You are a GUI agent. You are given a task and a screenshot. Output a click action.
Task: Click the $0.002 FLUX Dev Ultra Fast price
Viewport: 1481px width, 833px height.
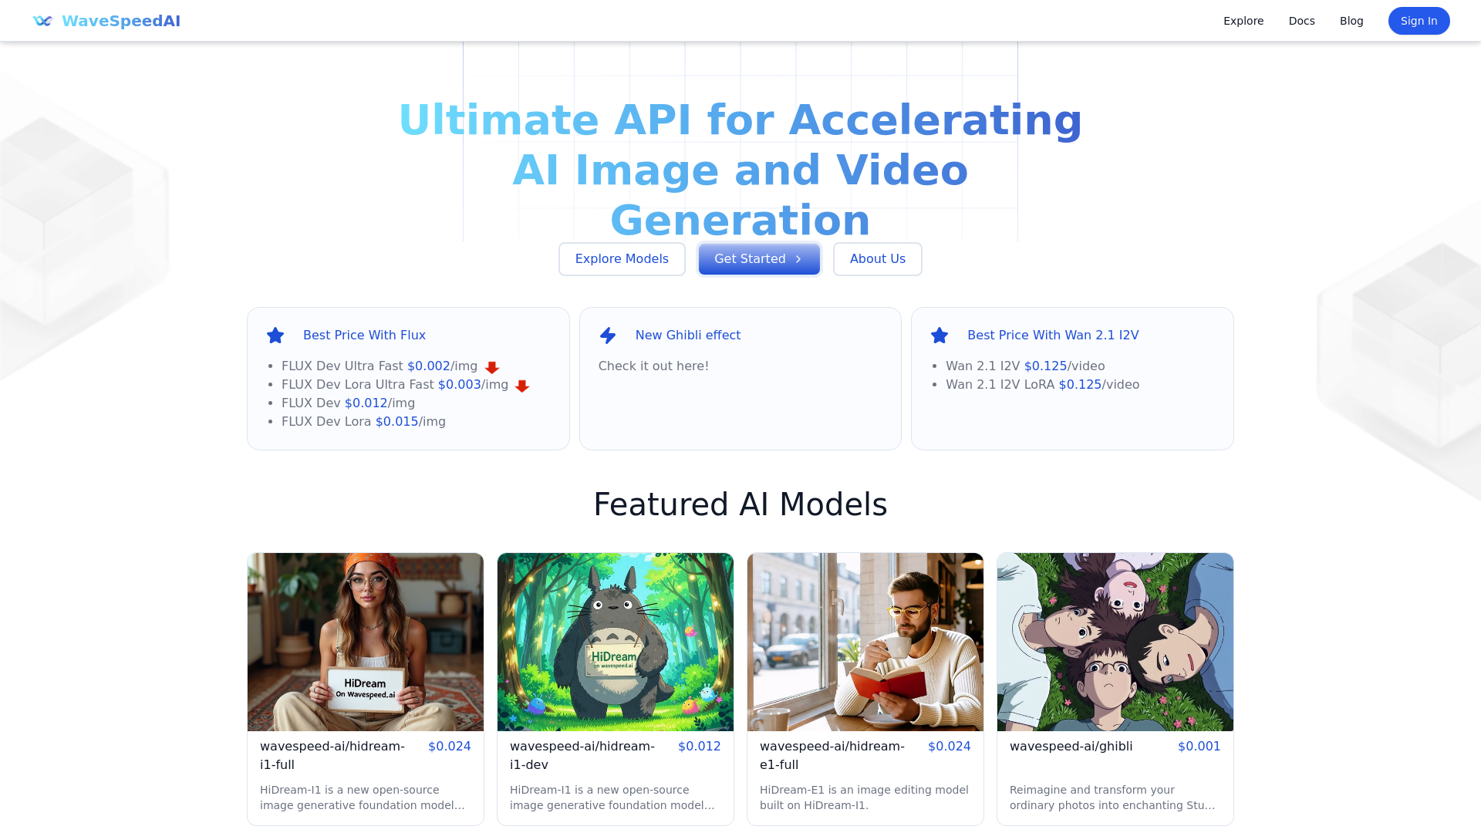(x=429, y=366)
